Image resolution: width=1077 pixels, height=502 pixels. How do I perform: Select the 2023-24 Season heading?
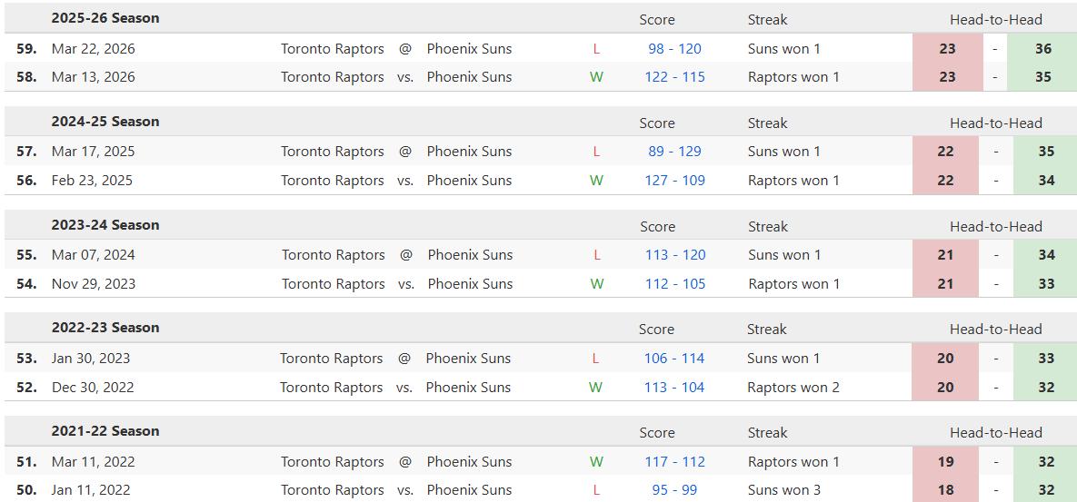(105, 225)
